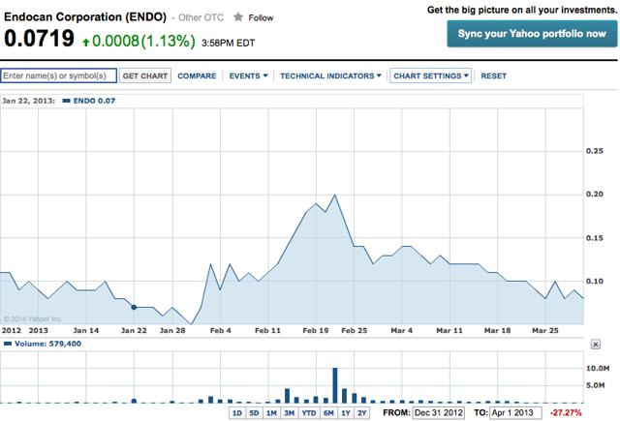Click the Jan 22 price data point marker

[134, 307]
